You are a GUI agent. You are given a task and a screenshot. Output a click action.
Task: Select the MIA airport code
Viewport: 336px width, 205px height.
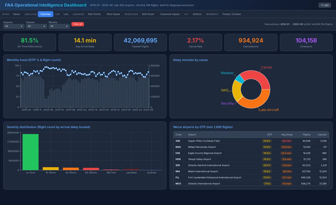point(178,171)
